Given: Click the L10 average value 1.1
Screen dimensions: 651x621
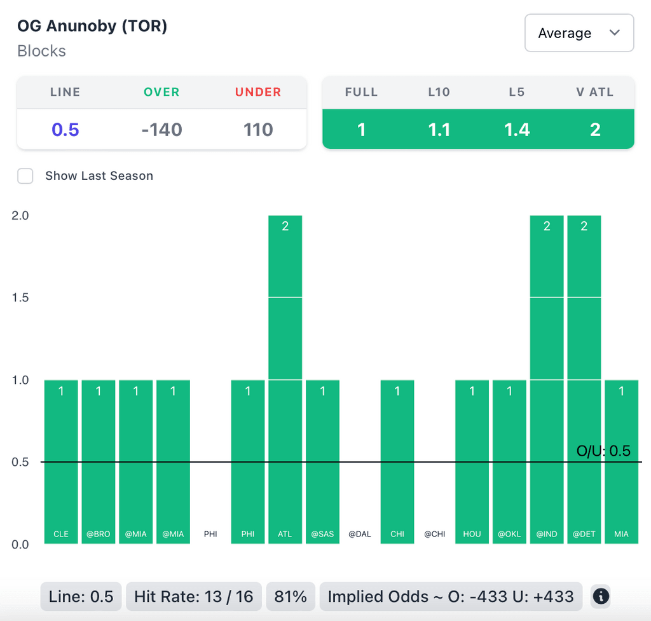Looking at the screenshot, I should click(x=439, y=130).
